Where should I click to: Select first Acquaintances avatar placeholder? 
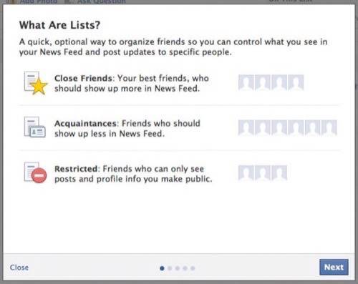(246, 127)
